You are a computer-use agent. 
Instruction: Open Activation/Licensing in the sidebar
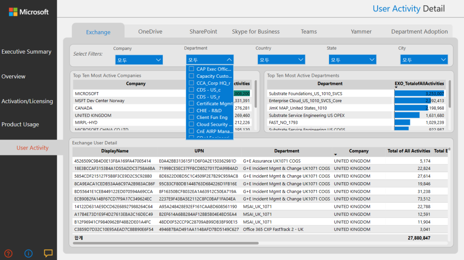coord(27,101)
